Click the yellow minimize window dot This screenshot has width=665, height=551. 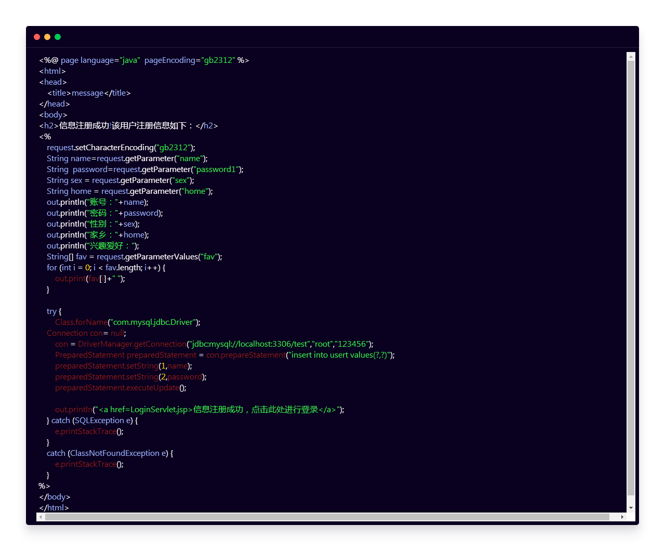coord(47,37)
